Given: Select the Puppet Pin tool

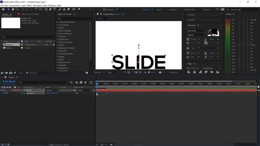Looking at the screenshot, I should pyautogui.click(x=79, y=9).
